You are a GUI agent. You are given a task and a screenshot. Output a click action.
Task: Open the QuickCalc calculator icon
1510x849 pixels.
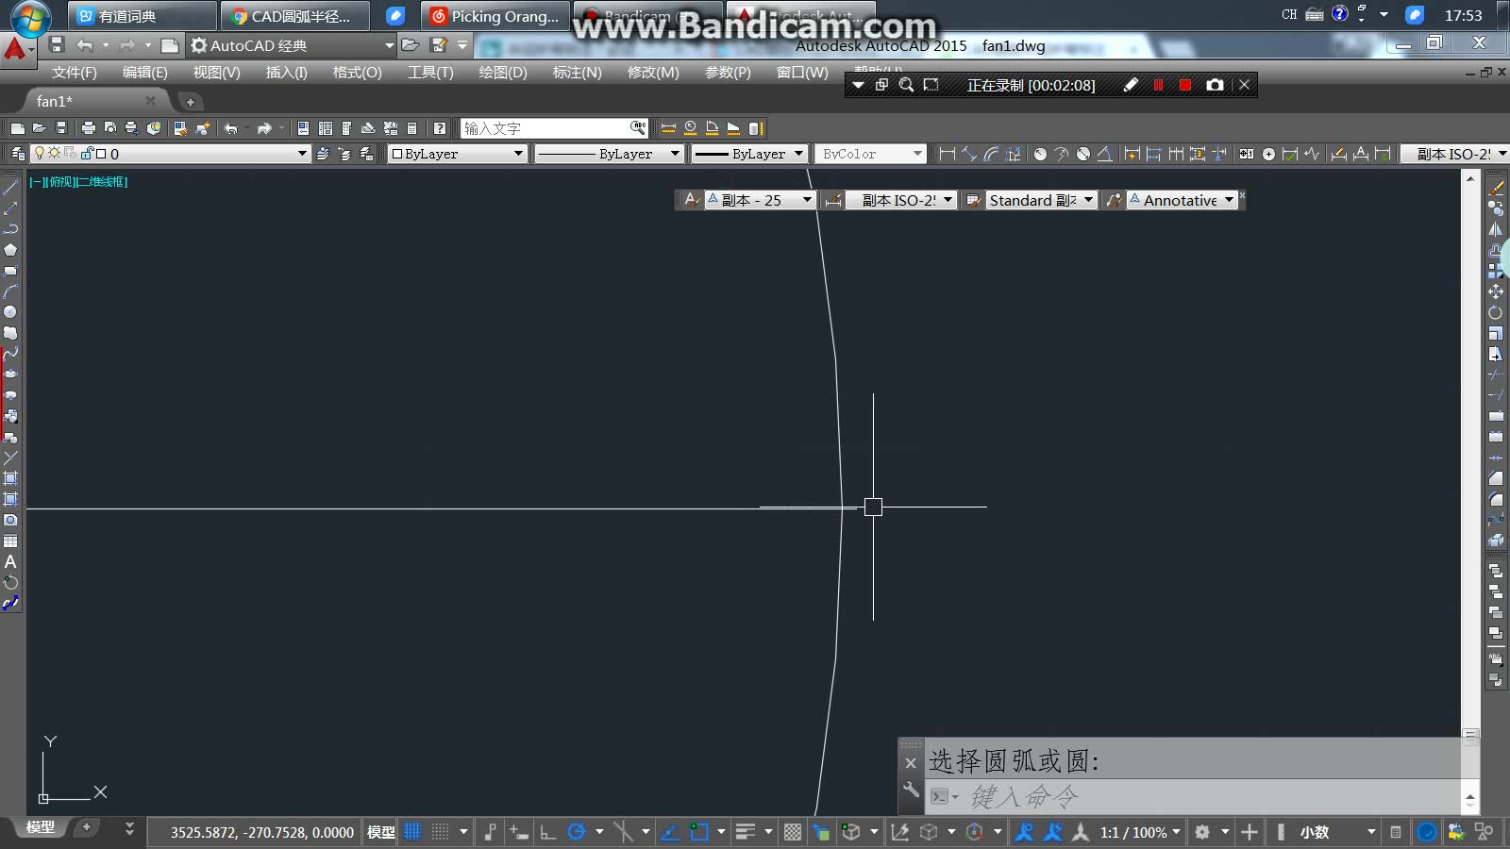click(x=411, y=128)
